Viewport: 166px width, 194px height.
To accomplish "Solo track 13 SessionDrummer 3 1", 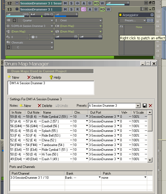I will coord(71,9).
